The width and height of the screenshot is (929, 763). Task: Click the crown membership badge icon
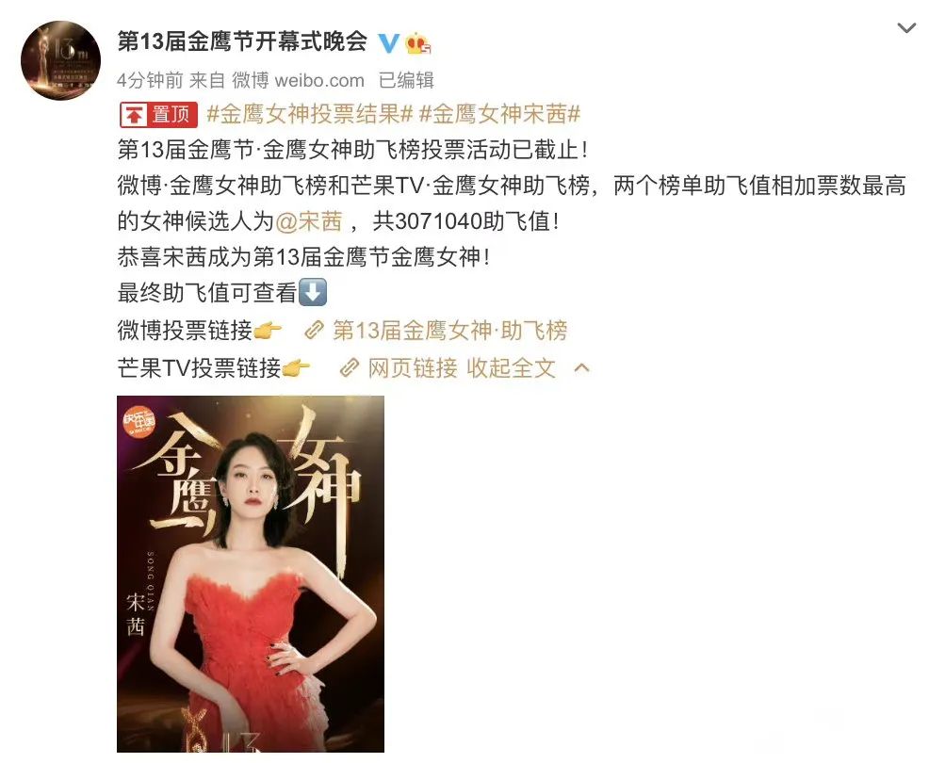[417, 43]
